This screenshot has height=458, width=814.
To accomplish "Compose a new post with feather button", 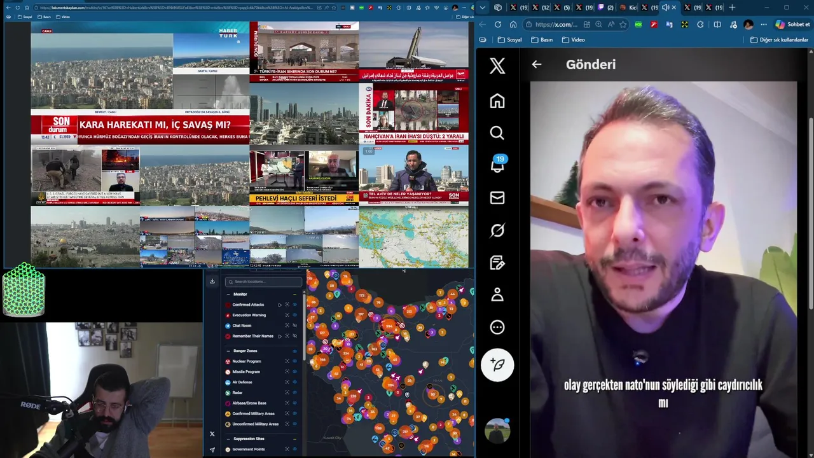I will point(497,364).
